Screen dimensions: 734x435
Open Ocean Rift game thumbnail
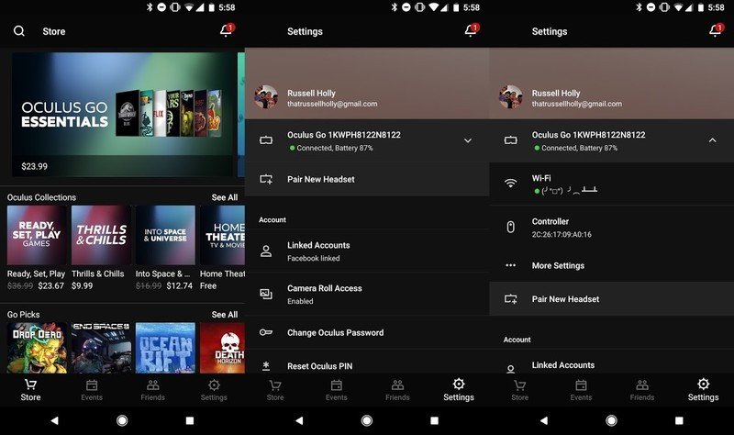coord(165,348)
